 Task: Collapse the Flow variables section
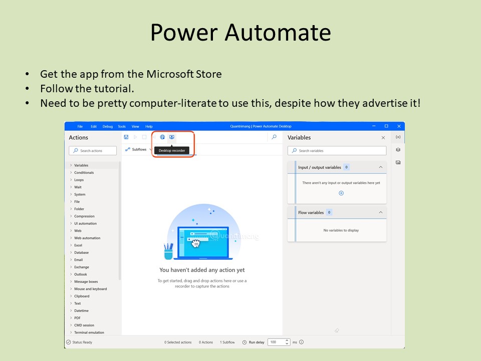[380, 212]
